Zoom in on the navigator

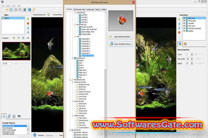(14, 38)
